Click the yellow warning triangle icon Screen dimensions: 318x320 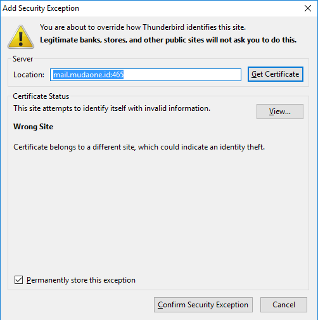pyautogui.click(x=21, y=37)
